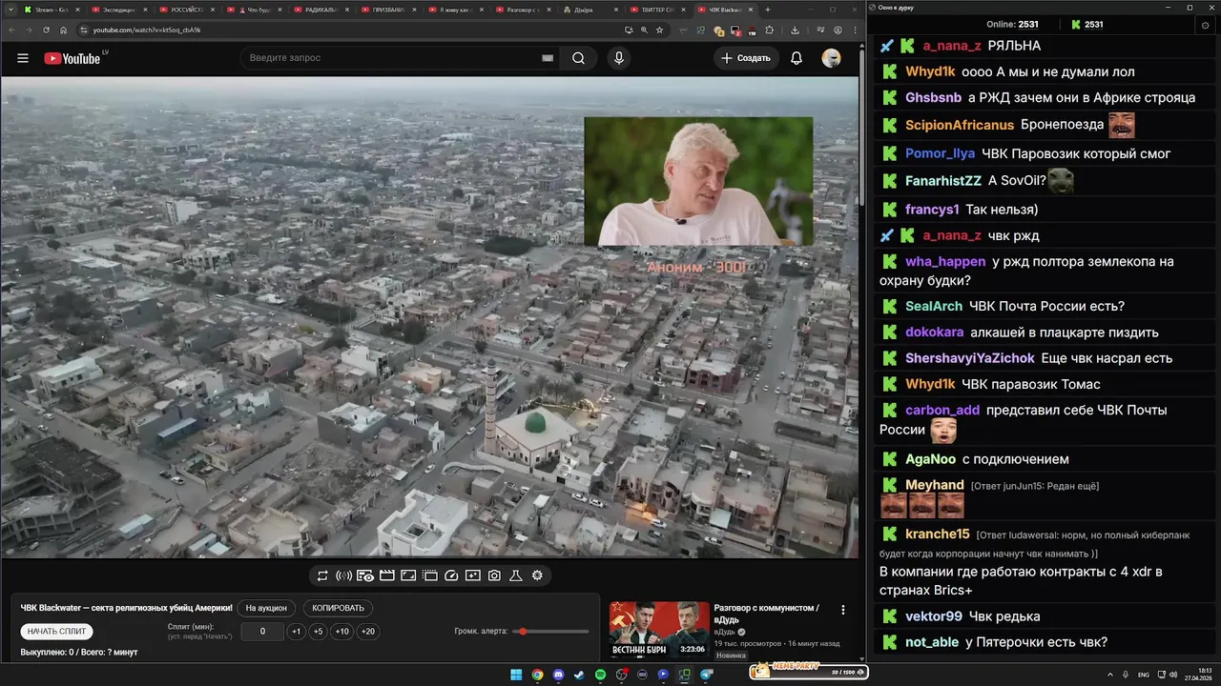Click the НАЧАТЬ СПЛИТ button
1221x686 pixels.
point(57,632)
